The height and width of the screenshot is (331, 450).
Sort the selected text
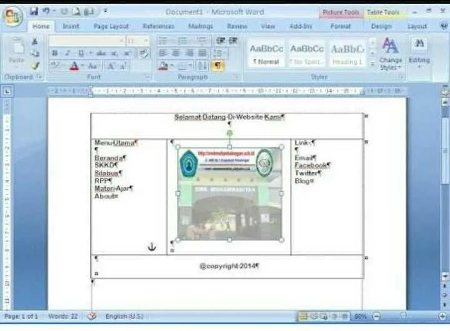202,66
